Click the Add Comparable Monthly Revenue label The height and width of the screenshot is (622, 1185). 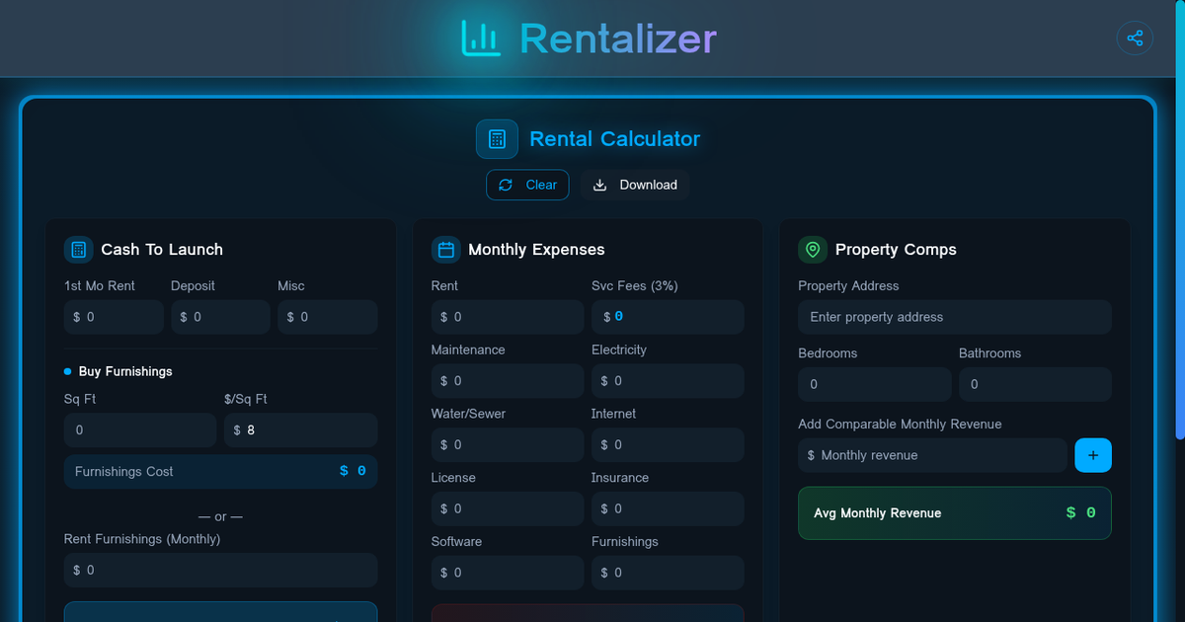pyautogui.click(x=900, y=424)
